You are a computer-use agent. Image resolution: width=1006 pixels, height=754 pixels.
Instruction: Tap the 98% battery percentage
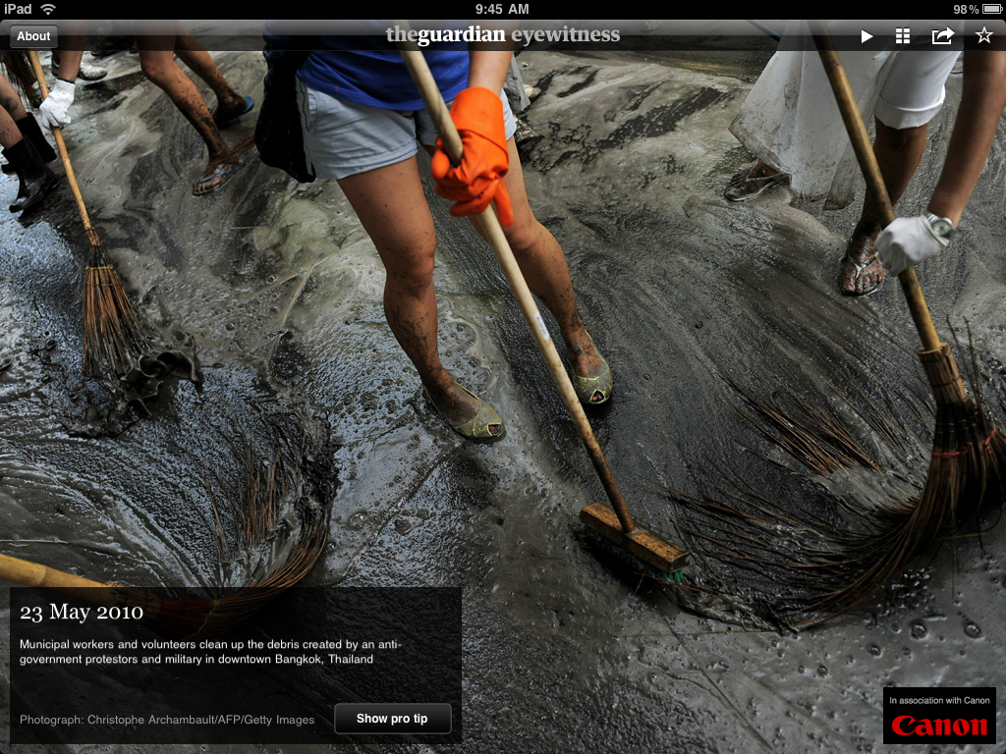tap(965, 9)
